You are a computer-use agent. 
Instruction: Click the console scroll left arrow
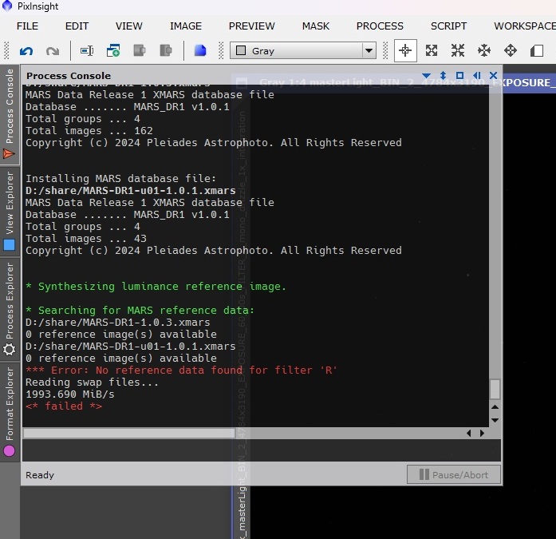tap(469, 433)
